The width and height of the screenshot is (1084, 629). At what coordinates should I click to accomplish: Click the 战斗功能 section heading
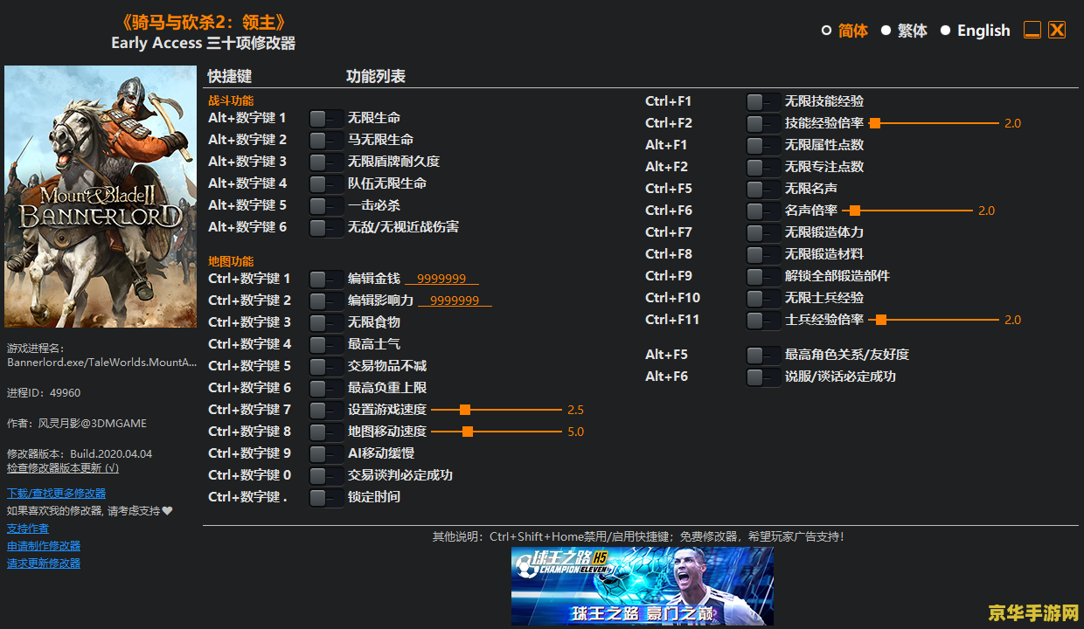(231, 100)
